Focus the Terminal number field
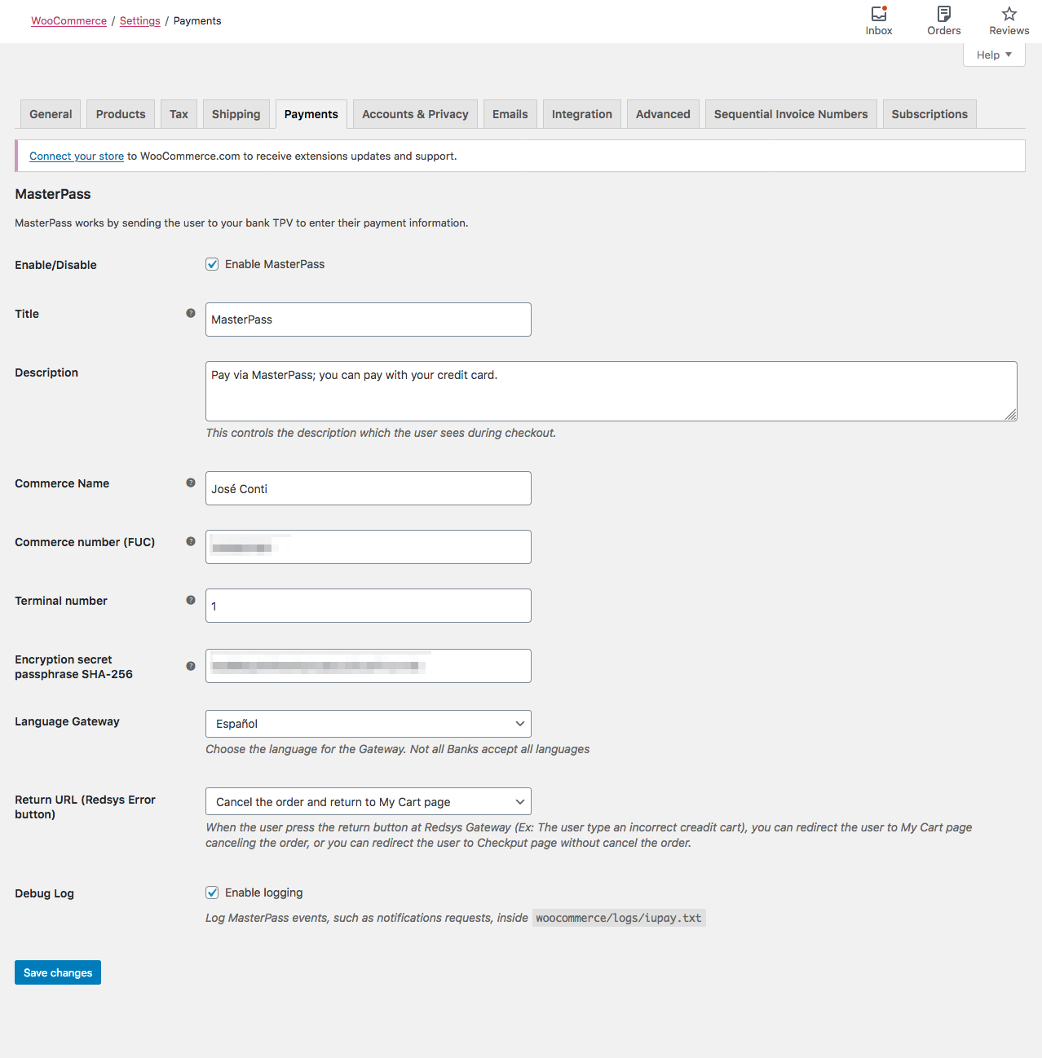Viewport: 1042px width, 1058px height. (x=369, y=606)
